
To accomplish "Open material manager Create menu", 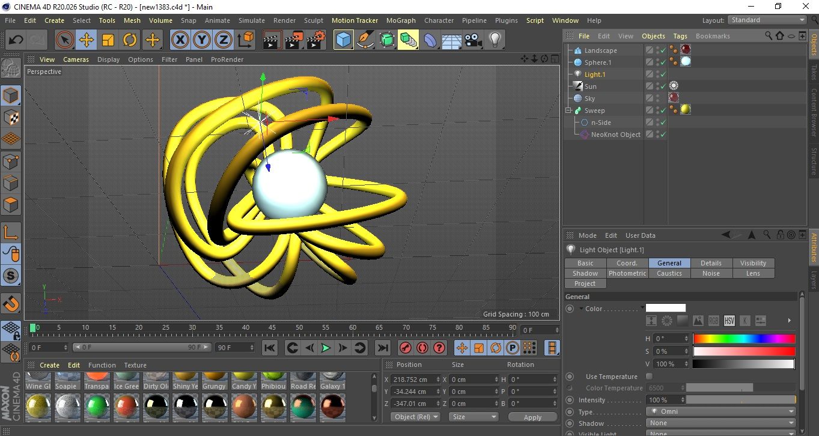I will click(49, 365).
